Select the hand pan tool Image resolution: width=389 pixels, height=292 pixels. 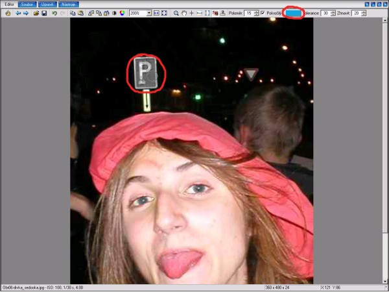(184, 13)
